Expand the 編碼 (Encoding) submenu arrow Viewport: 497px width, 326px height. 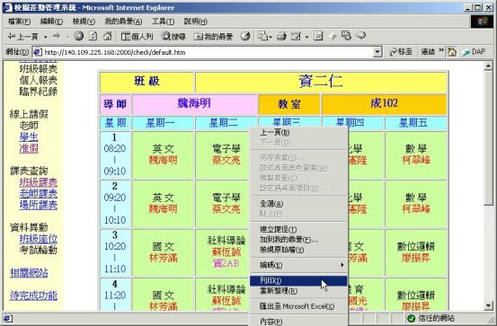point(342,265)
